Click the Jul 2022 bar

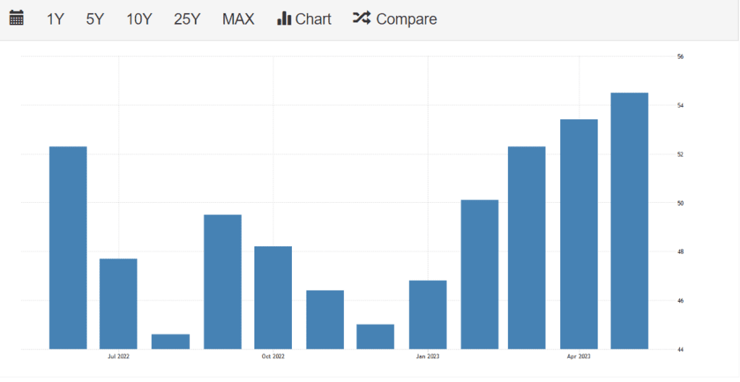[119, 304]
